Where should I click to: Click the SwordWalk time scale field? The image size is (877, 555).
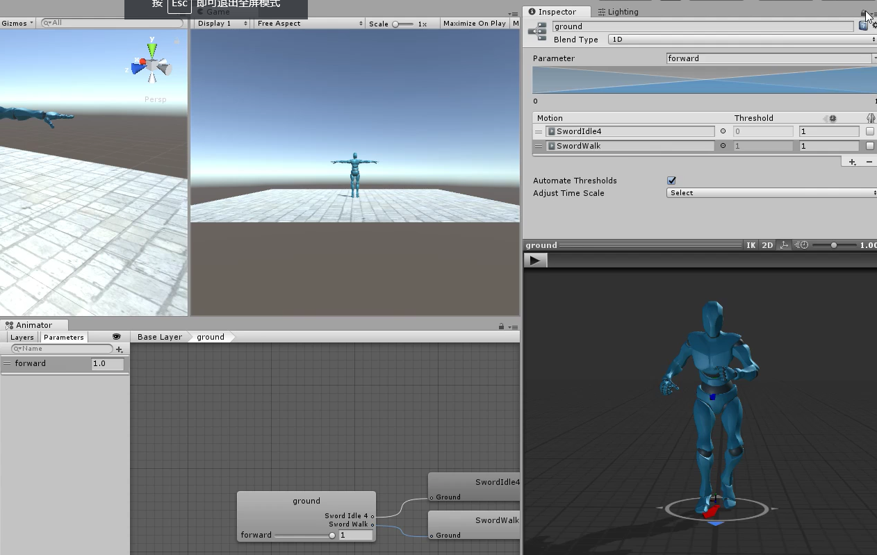point(828,146)
